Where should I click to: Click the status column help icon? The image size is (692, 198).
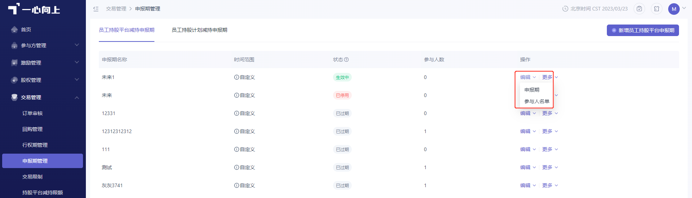tap(346, 60)
